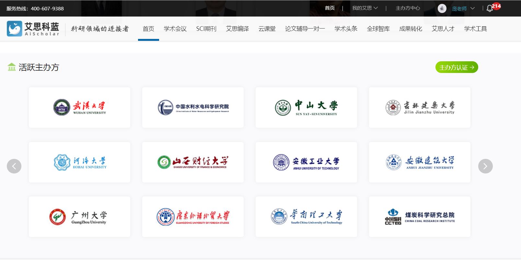Image resolution: width=521 pixels, height=261 pixels.
Task: Open the Anhui Jianzhu University card
Action: coord(420,162)
